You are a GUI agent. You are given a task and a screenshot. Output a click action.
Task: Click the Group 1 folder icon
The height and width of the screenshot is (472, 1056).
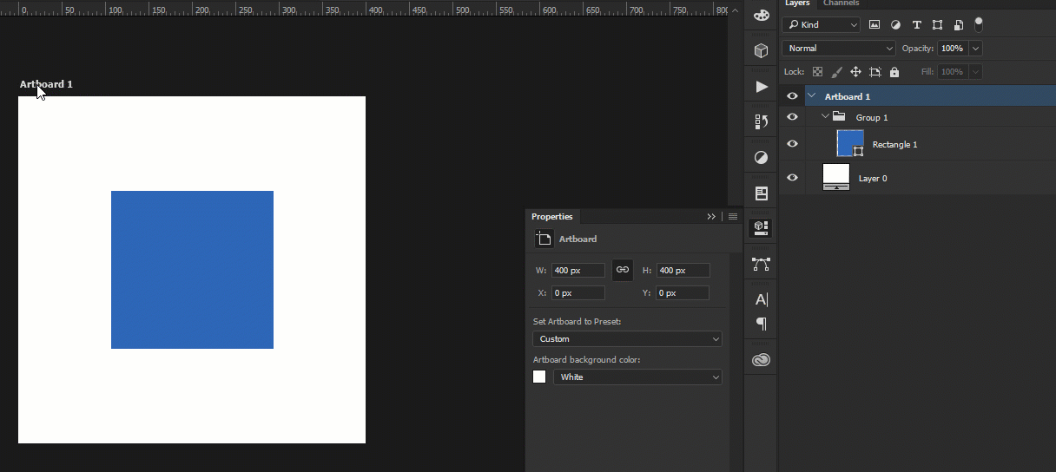(839, 117)
